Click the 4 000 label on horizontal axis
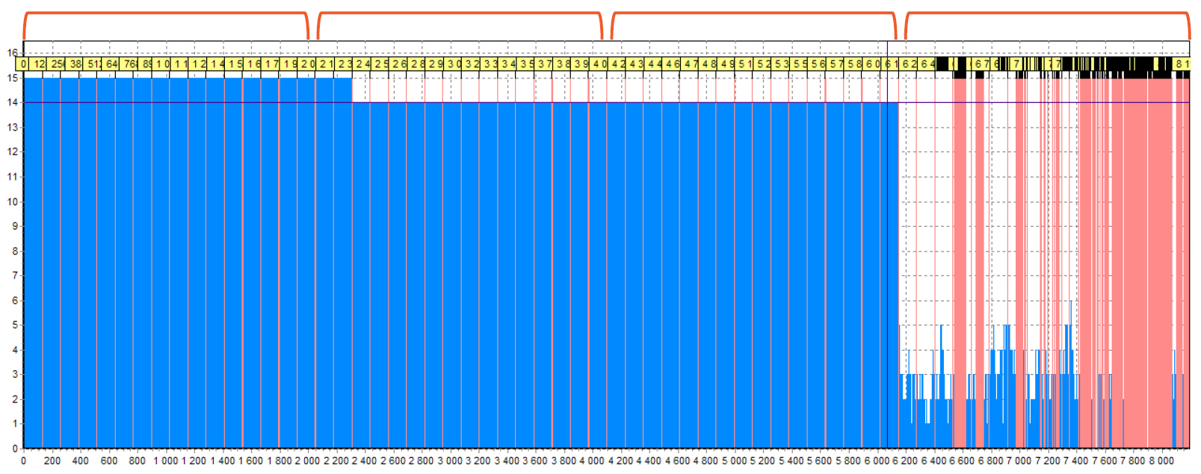1201x474 pixels. click(592, 461)
